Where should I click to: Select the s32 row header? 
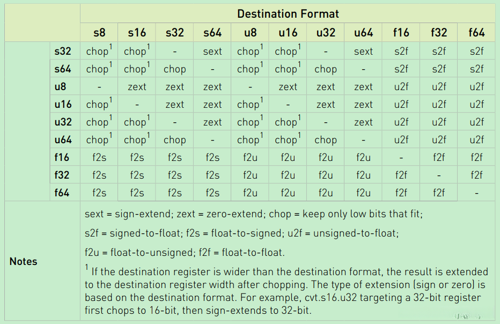click(62, 51)
